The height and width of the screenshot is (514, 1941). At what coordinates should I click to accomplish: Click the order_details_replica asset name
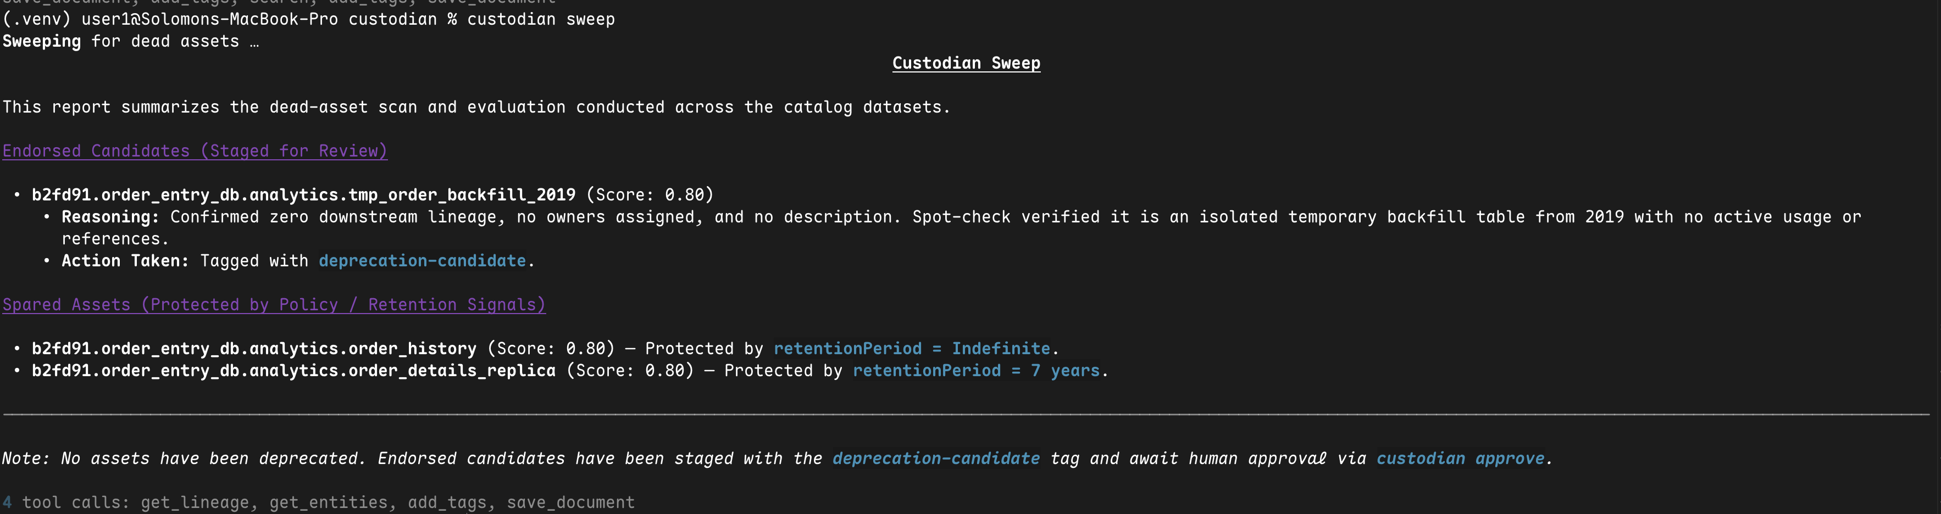(x=294, y=371)
